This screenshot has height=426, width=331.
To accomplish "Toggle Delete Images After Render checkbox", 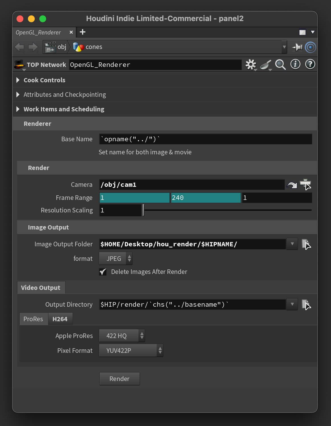I will pos(103,272).
